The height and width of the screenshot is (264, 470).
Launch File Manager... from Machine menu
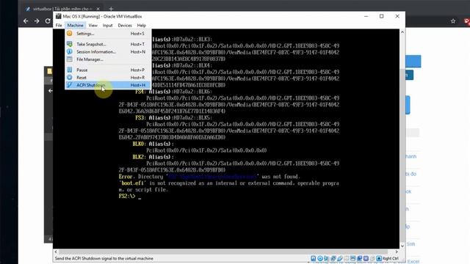point(108,59)
